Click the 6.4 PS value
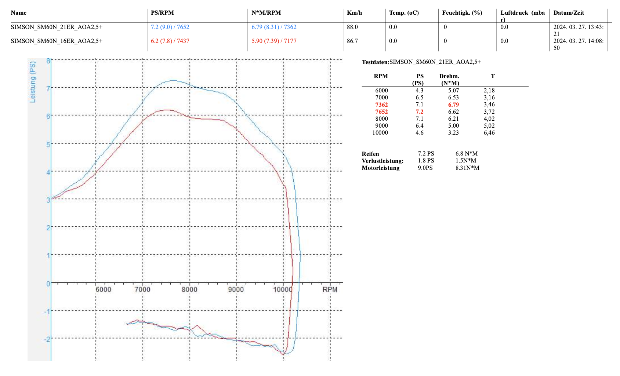Viewport: 620px width, 376px height. (x=420, y=126)
